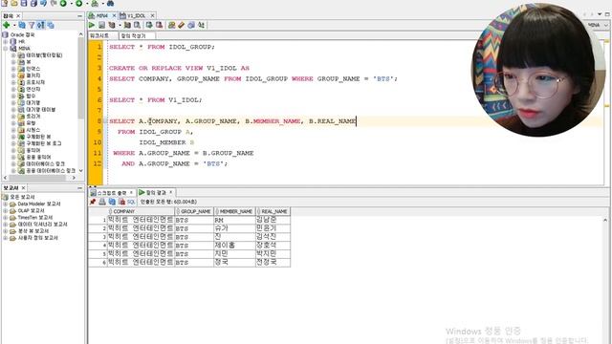Click the delete row icon in query result toolbar

pos(121,202)
